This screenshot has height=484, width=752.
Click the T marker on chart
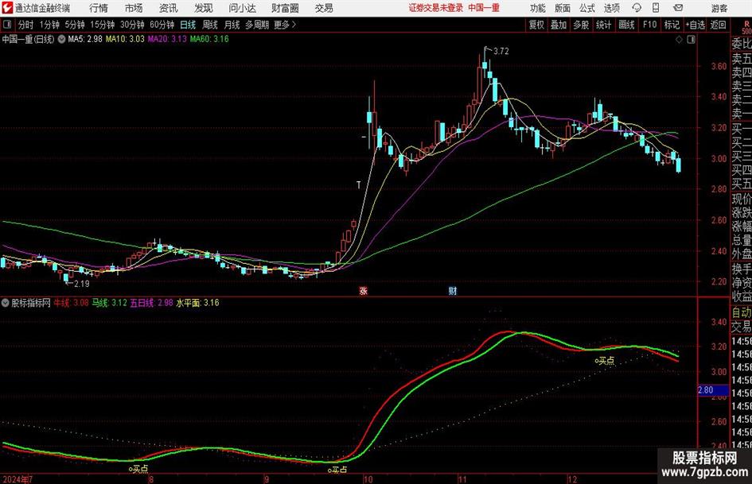(x=358, y=185)
